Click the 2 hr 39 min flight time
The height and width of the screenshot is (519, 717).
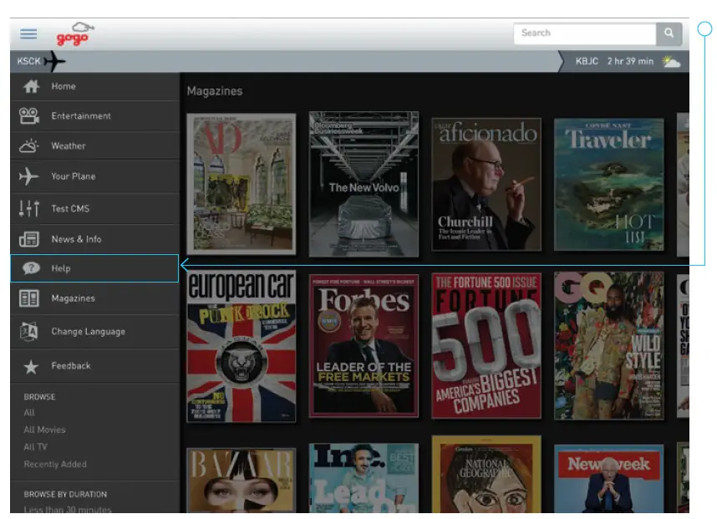pyautogui.click(x=631, y=61)
